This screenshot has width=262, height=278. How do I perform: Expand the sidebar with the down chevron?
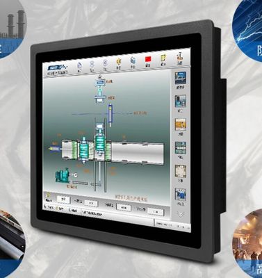click(x=181, y=215)
